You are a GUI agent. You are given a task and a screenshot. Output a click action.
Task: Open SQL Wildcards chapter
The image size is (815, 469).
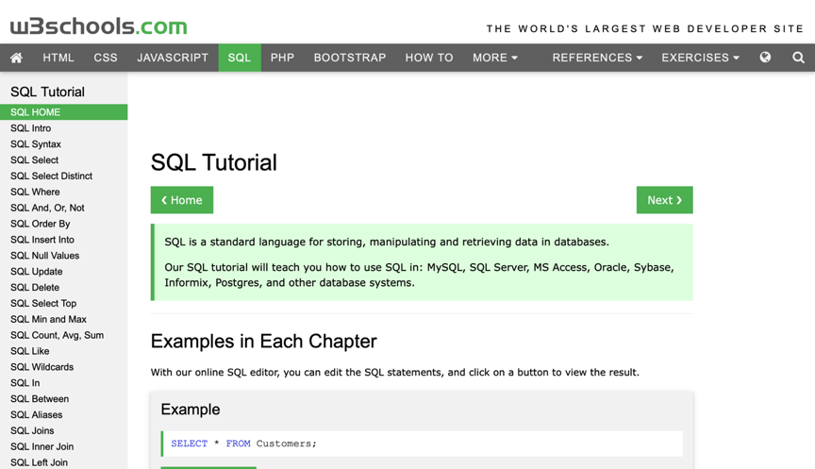42,367
